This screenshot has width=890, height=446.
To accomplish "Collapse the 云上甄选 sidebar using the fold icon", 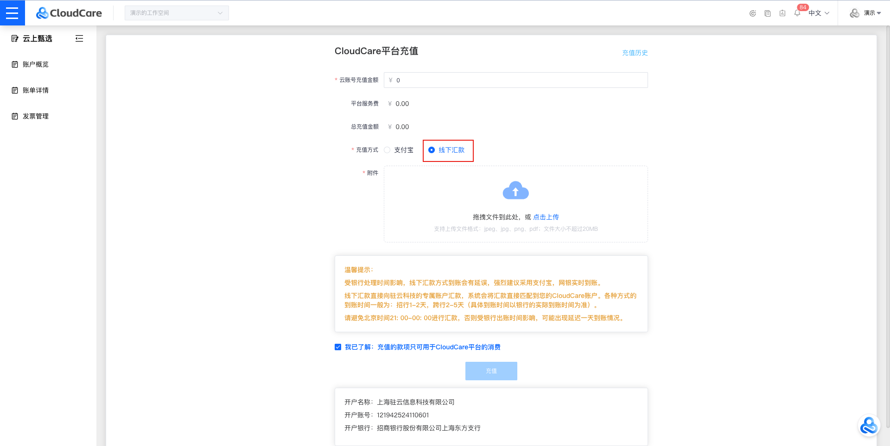I will 79,38.
